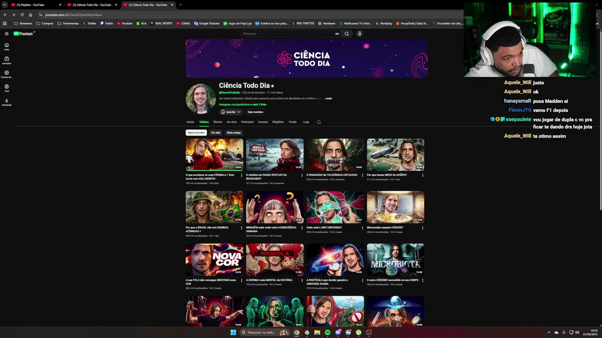The height and width of the screenshot is (338, 602).
Task: Open the Google Tradutor bookmark
Action: click(206, 23)
